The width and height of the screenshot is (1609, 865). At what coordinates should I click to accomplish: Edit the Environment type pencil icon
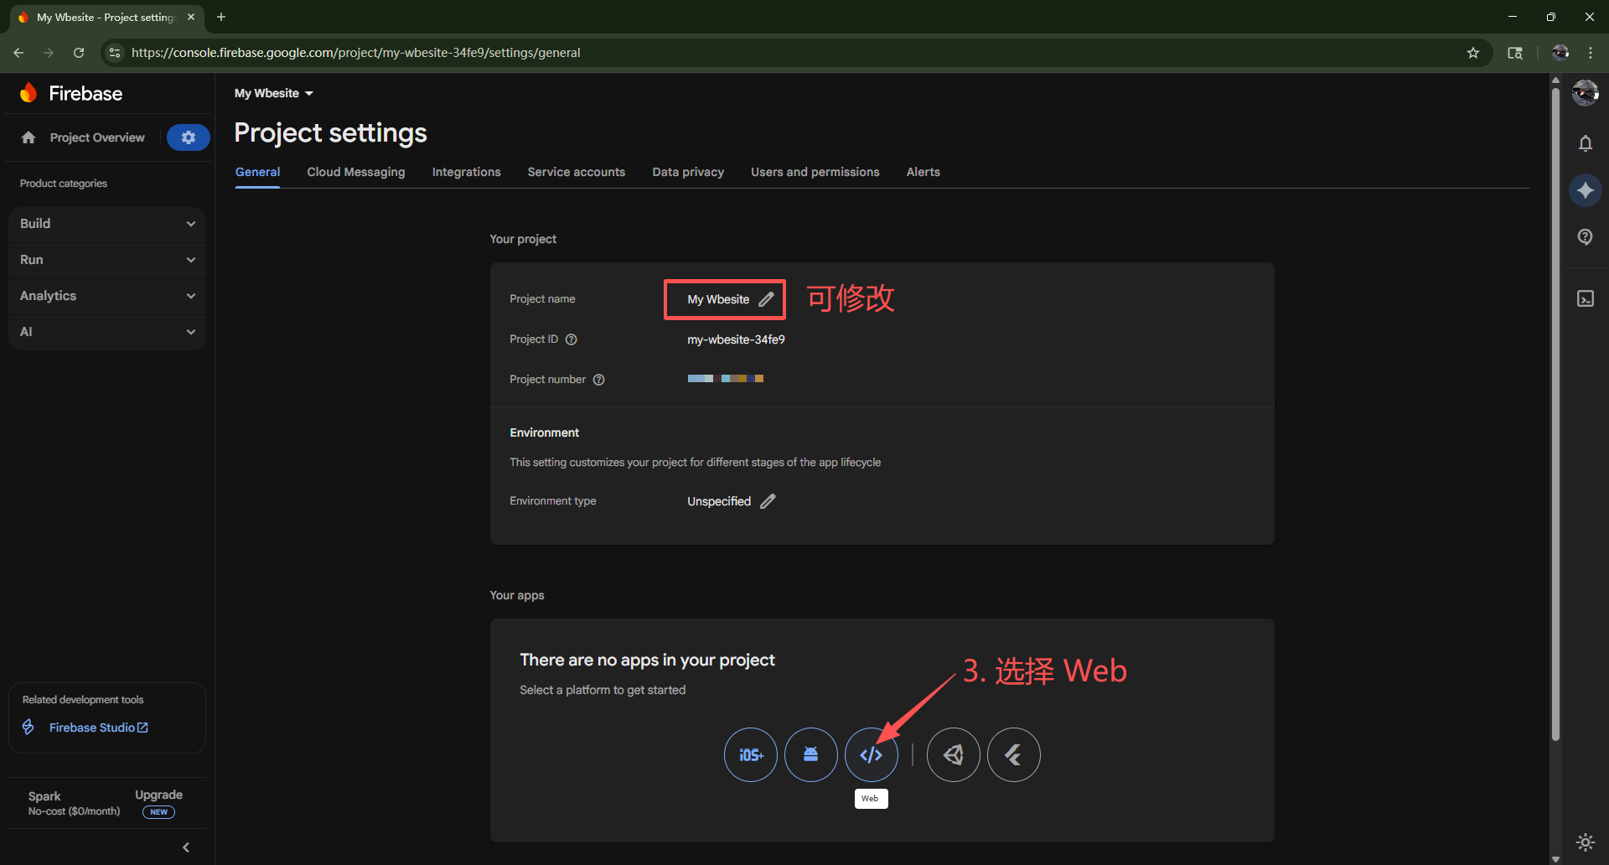[768, 501]
